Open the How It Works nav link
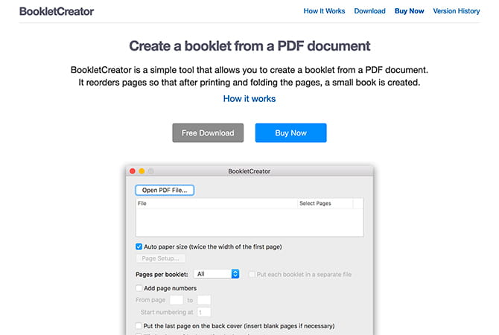Screen dimensions: 499x335 click(324, 11)
